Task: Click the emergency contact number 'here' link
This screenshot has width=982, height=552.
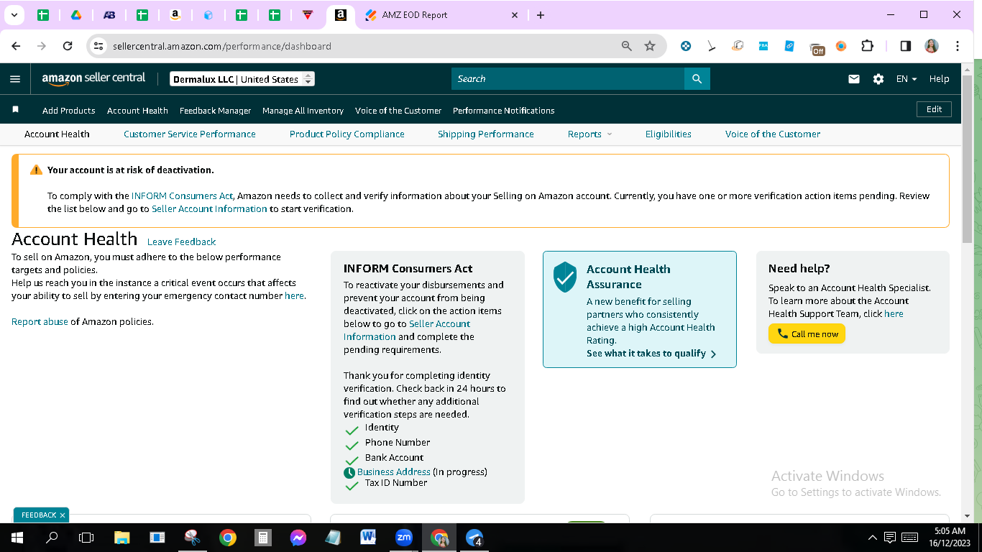Action: 294,295
